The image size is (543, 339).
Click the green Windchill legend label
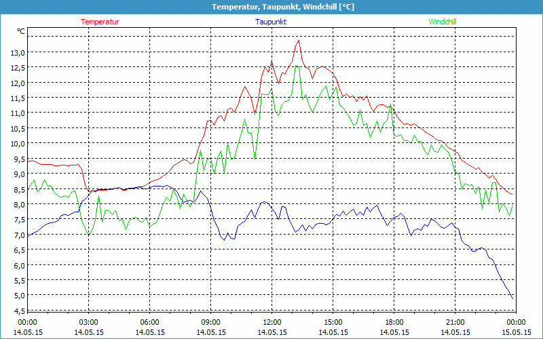point(443,22)
